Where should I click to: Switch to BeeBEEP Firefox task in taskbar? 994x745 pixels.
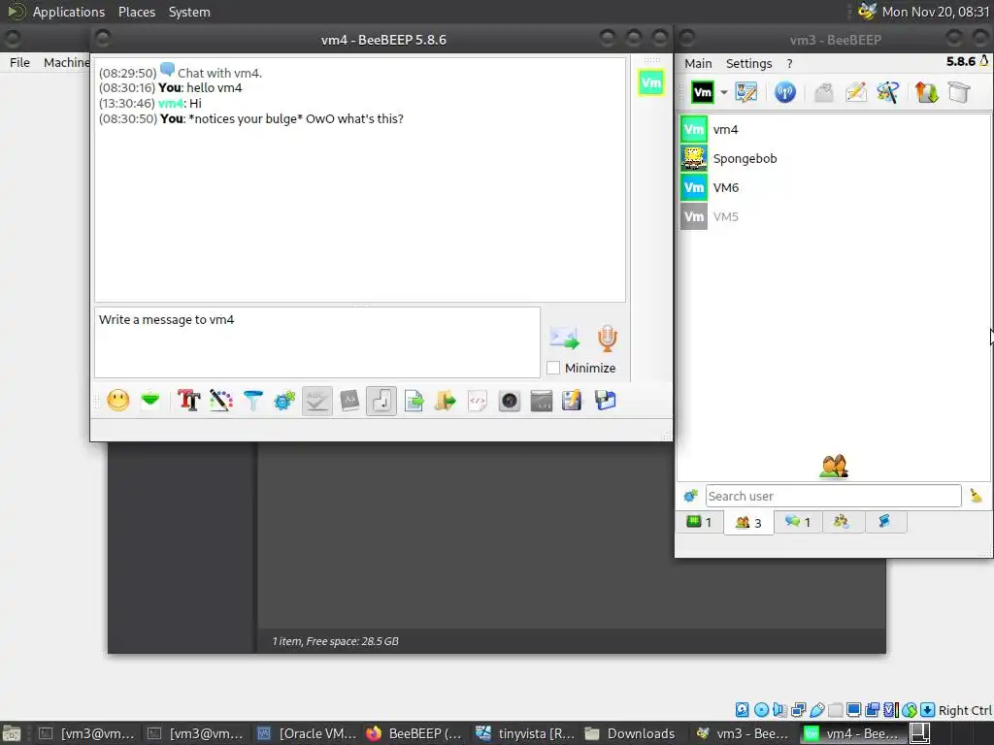coord(415,733)
